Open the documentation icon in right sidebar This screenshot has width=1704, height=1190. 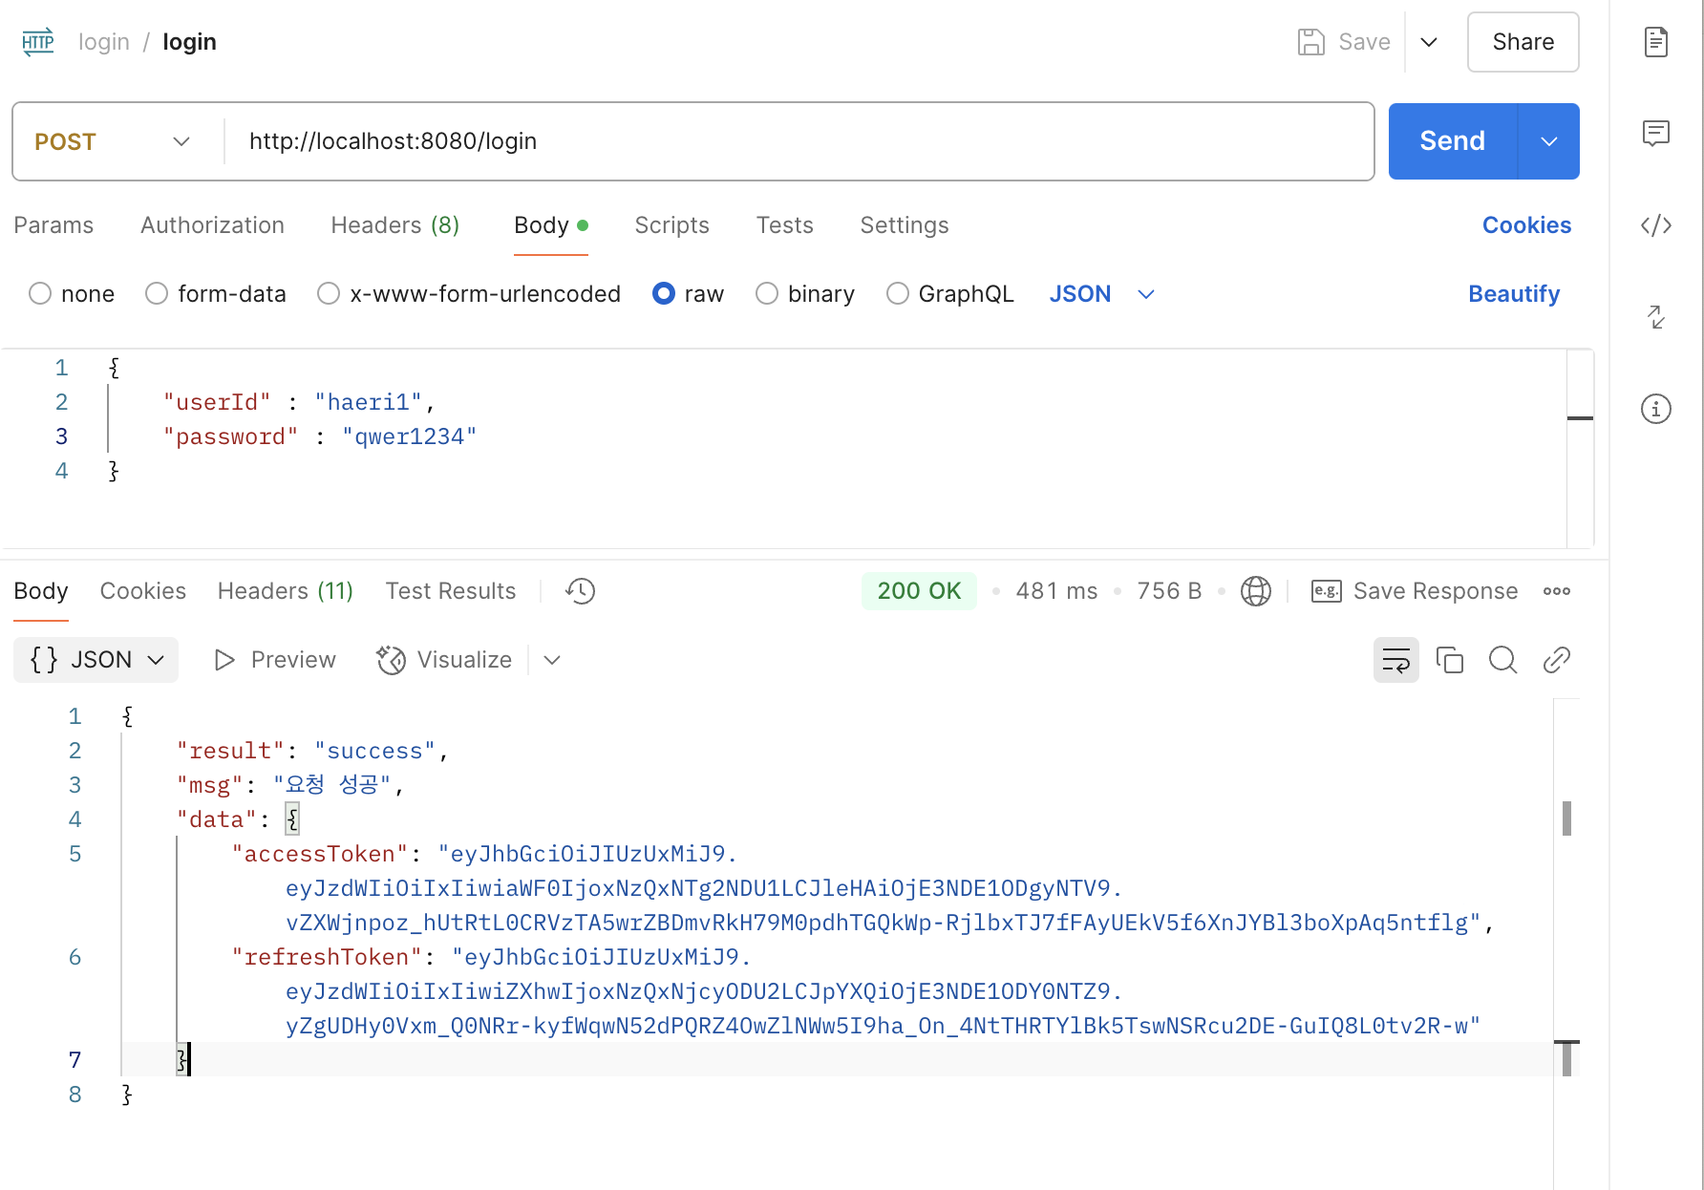pyautogui.click(x=1656, y=42)
